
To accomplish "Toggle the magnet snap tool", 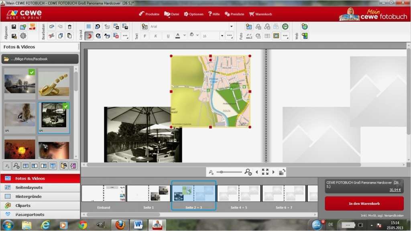I will (89, 36).
